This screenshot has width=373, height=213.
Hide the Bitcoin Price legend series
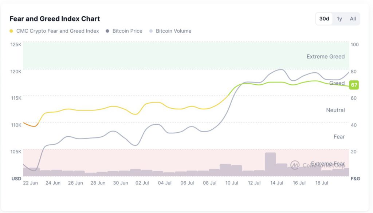click(x=127, y=31)
